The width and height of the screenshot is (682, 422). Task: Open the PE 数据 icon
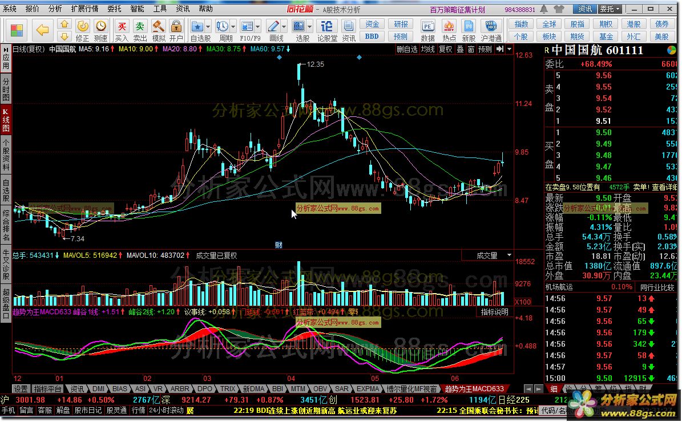click(x=428, y=26)
